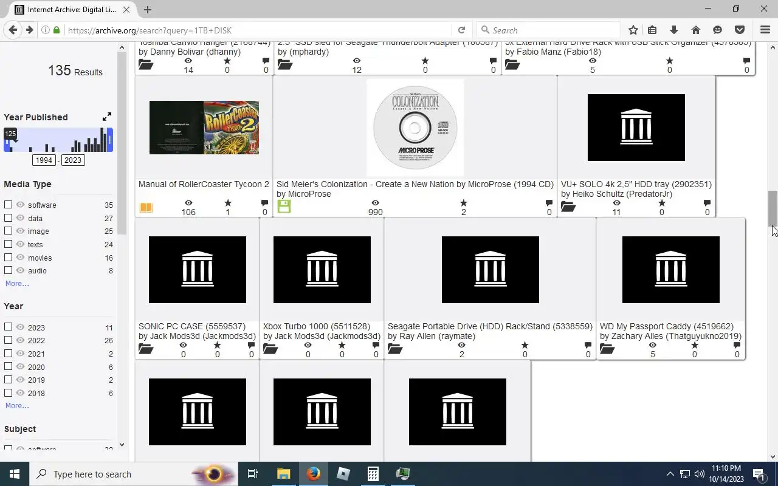Show site information icon in address bar
Image resolution: width=778 pixels, height=486 pixels.
[x=46, y=30]
